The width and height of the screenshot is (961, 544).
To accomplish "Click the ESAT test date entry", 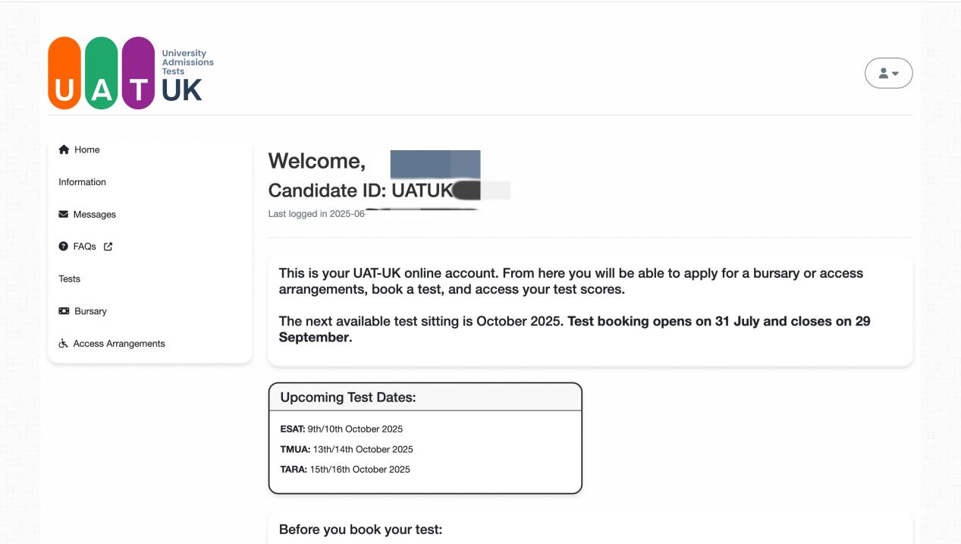I will click(x=341, y=429).
